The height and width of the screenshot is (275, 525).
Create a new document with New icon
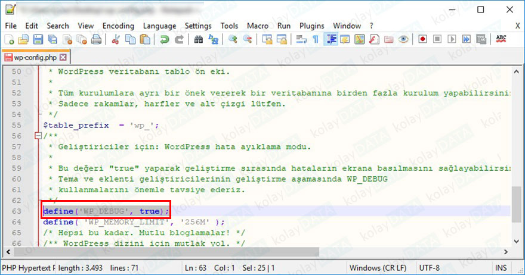point(10,39)
